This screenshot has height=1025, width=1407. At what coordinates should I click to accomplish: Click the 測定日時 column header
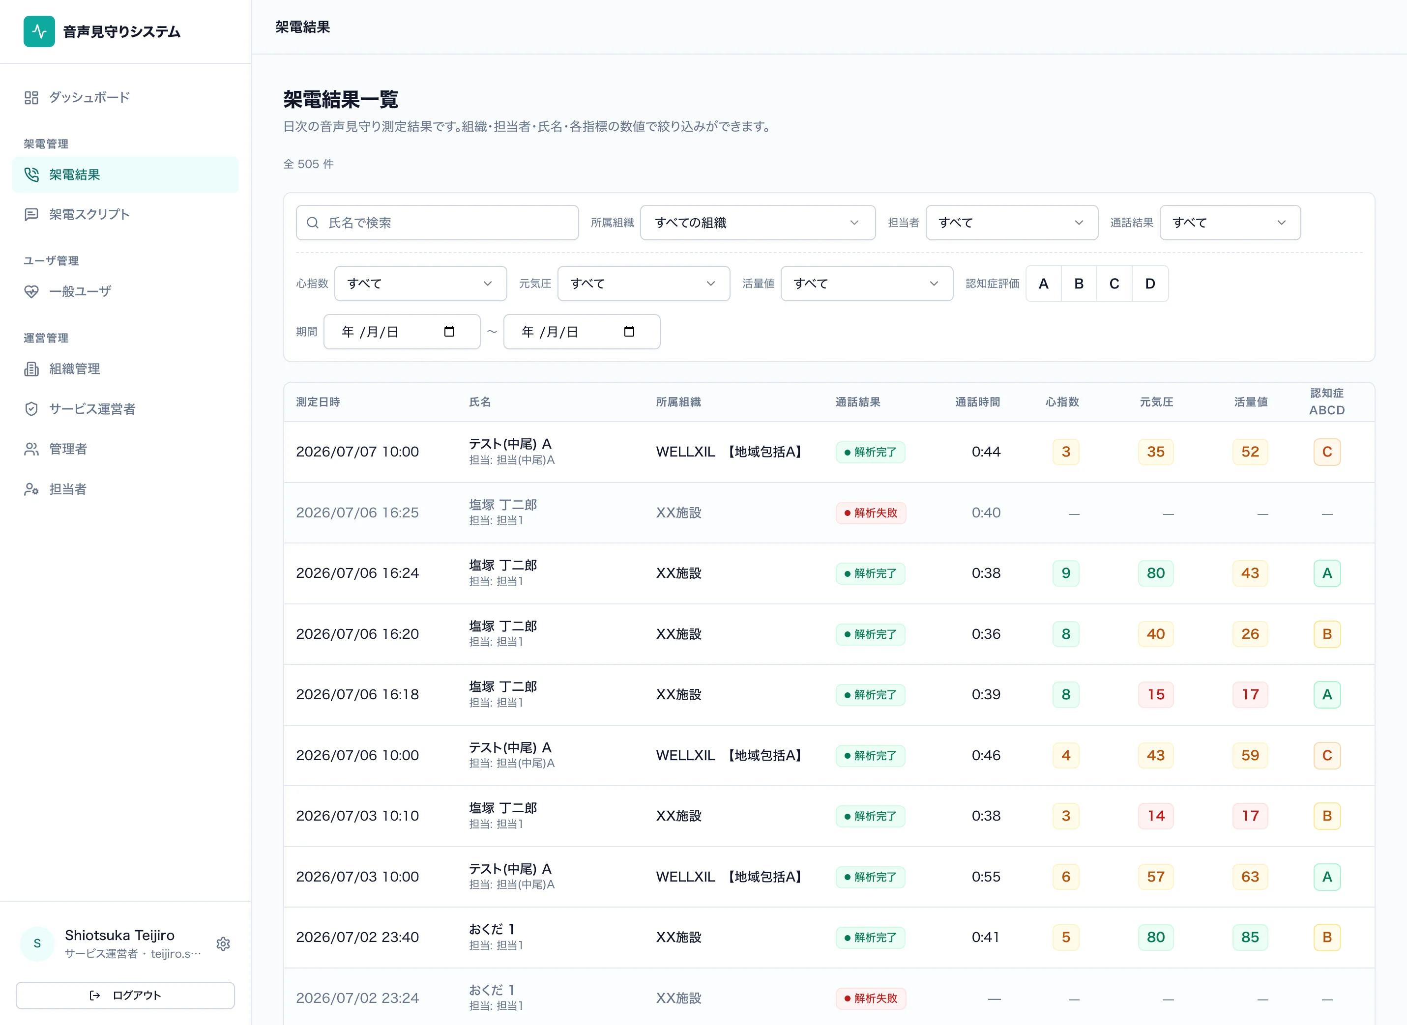pyautogui.click(x=318, y=402)
